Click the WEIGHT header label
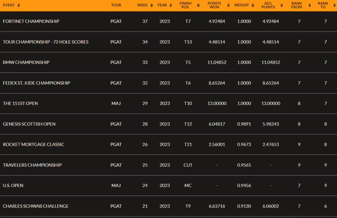Viewport: 337px width, 218px height. [242, 5]
